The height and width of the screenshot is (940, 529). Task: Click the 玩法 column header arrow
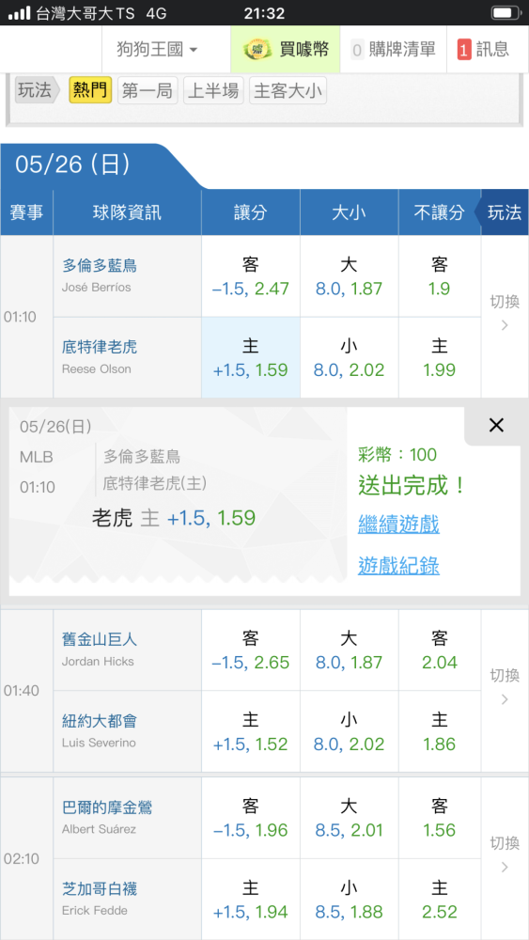(x=502, y=212)
